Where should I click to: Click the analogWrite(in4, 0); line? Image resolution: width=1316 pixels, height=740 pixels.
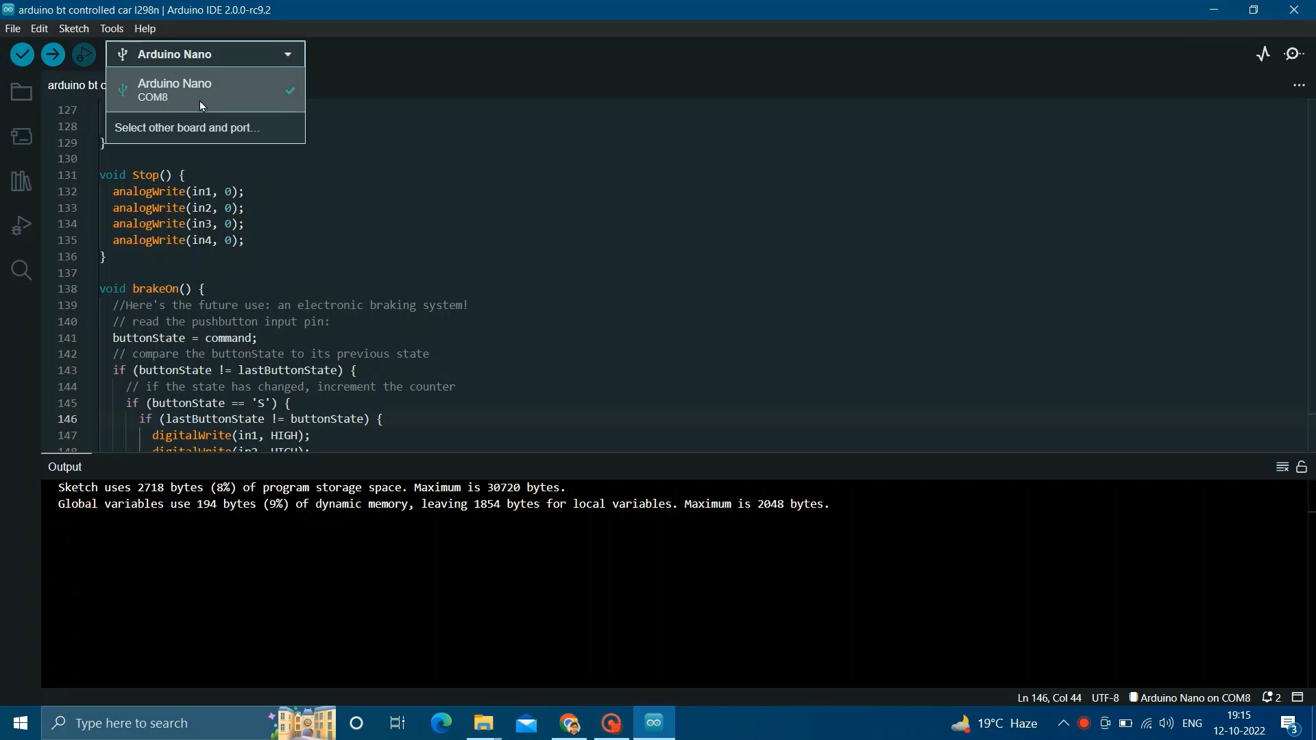point(178,241)
